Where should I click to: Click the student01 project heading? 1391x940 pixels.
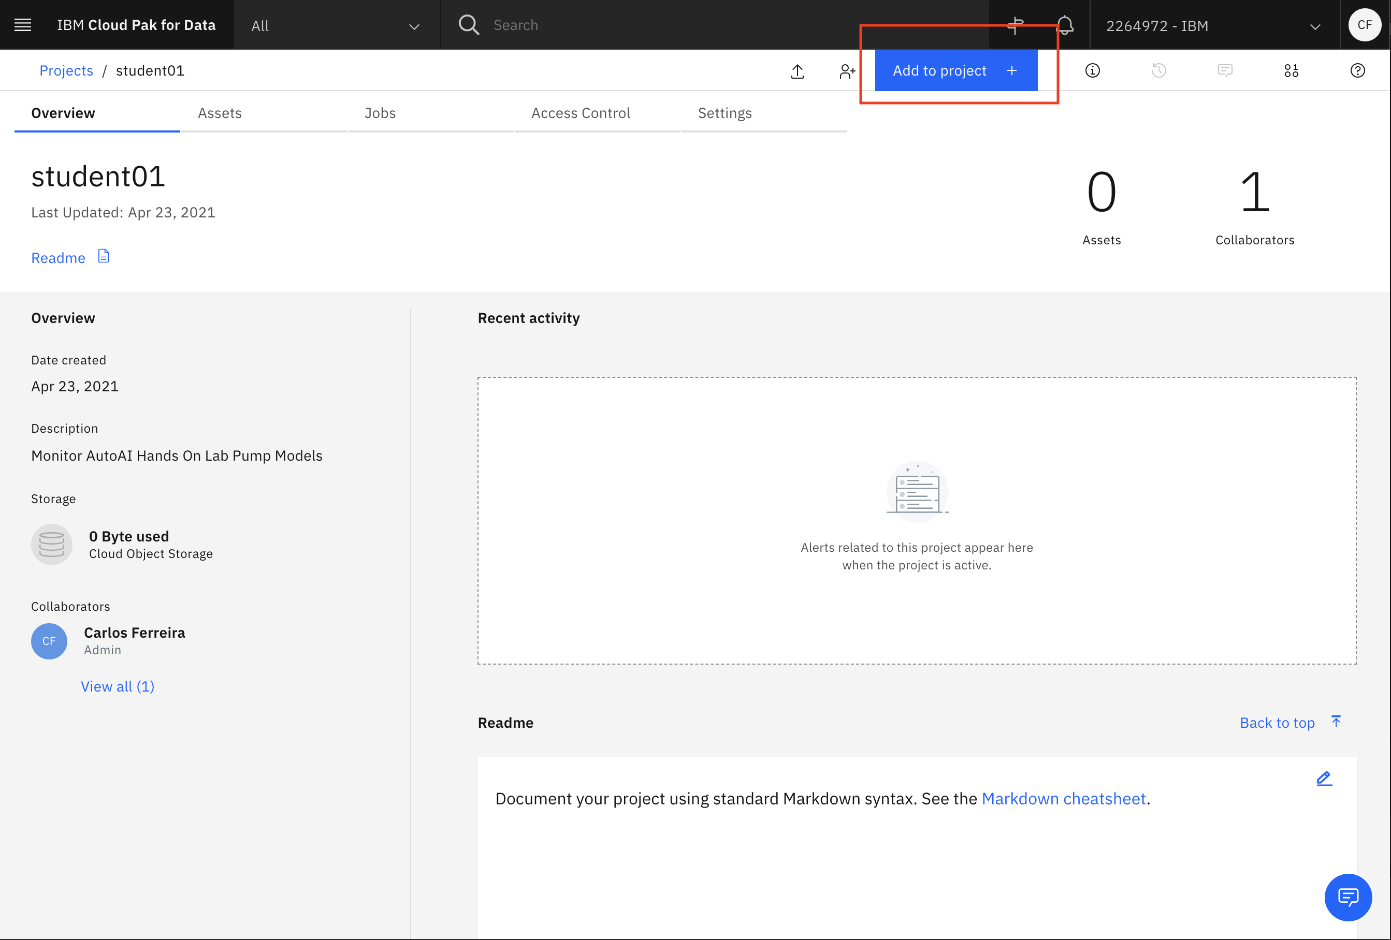[98, 177]
